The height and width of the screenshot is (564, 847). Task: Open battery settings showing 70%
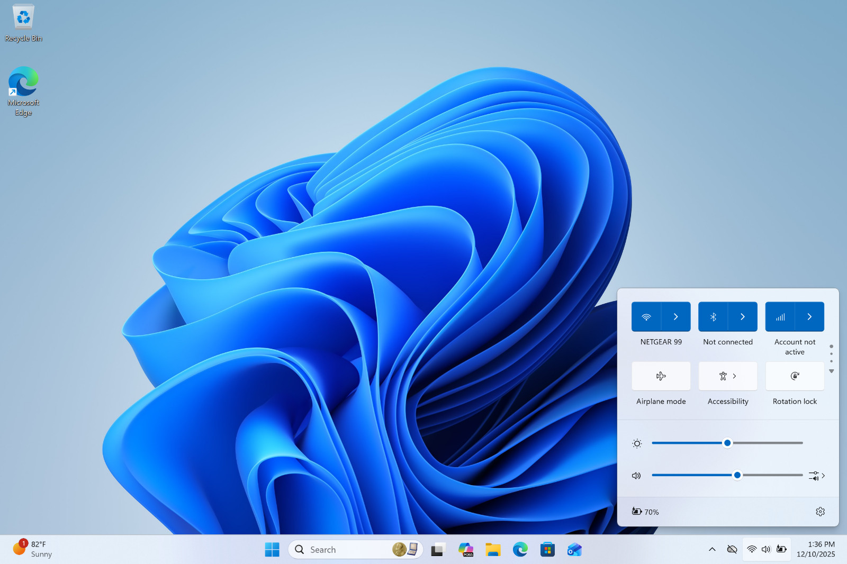645,512
